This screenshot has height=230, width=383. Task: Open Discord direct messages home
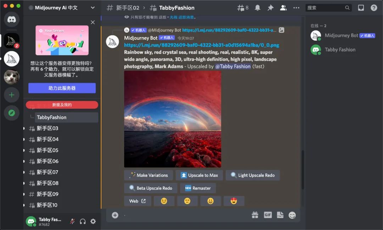point(11,19)
